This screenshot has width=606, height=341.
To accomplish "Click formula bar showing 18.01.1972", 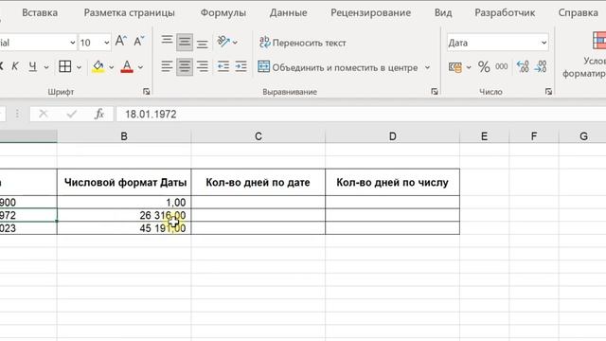I will (361, 114).
